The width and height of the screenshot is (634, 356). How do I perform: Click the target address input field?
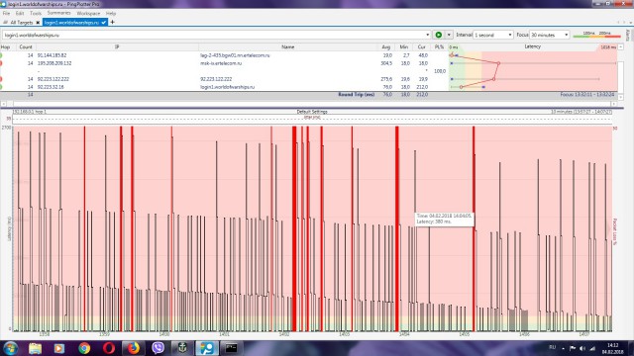point(213,36)
